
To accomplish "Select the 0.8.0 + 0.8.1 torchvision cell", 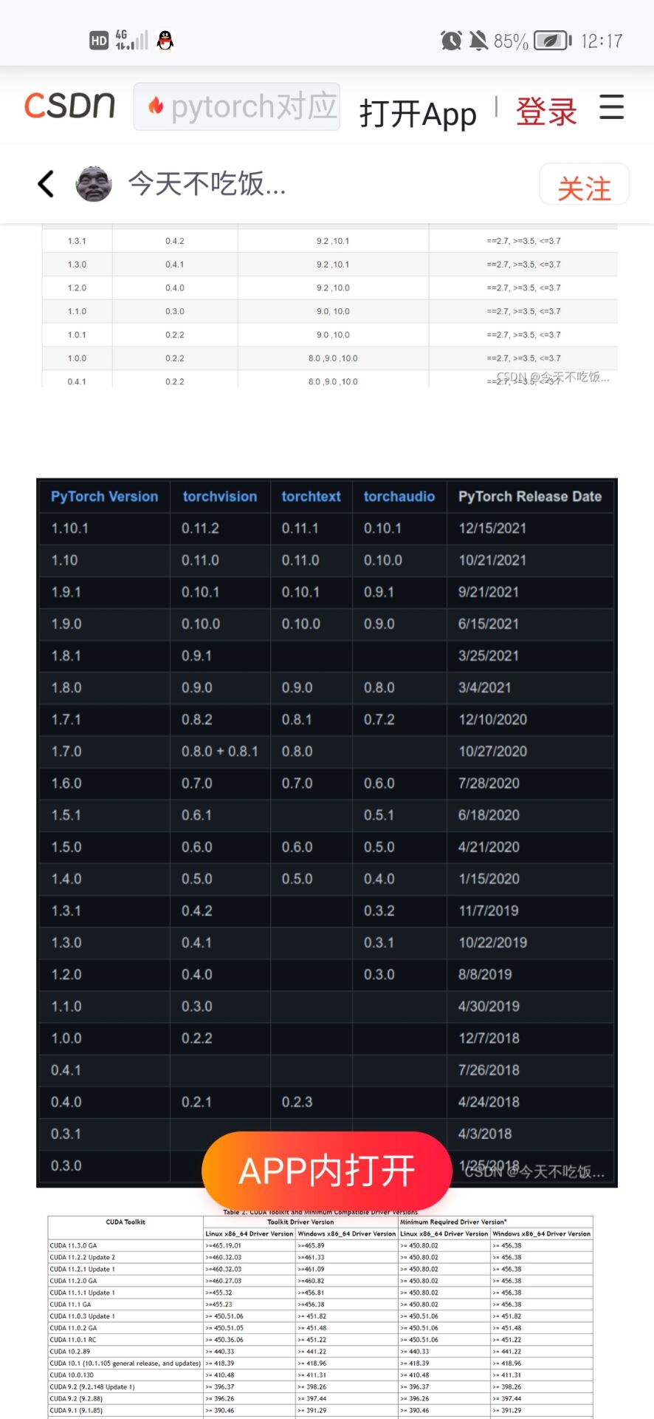I will coord(220,752).
